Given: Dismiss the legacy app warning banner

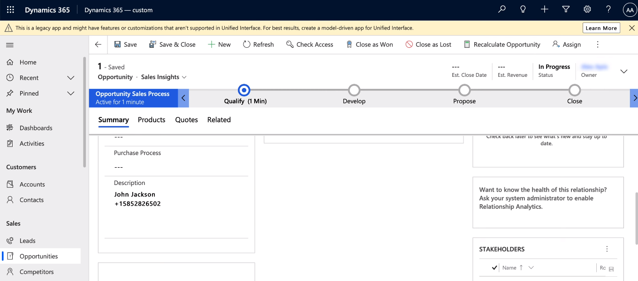Looking at the screenshot, I should click(x=631, y=28).
